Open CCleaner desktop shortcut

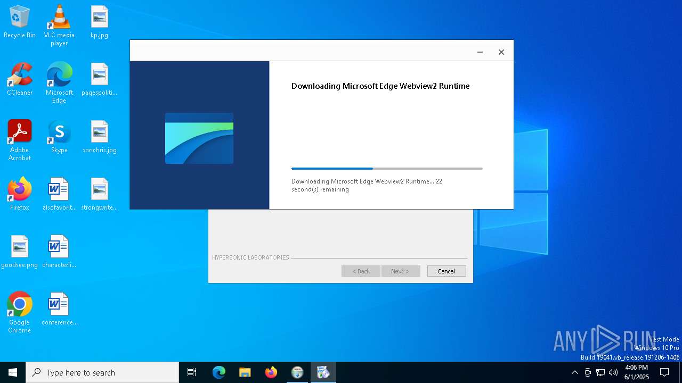[19, 80]
